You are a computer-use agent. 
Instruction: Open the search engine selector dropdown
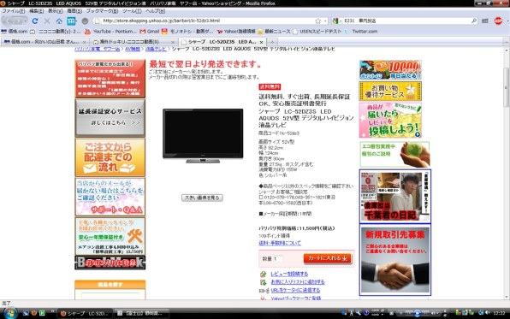tap(336, 21)
